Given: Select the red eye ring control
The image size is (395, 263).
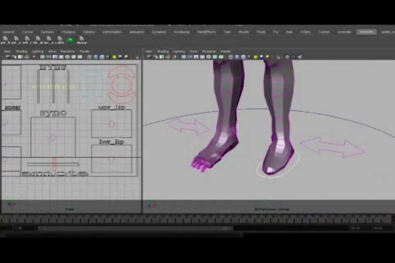Looking at the screenshot, I should (122, 85).
